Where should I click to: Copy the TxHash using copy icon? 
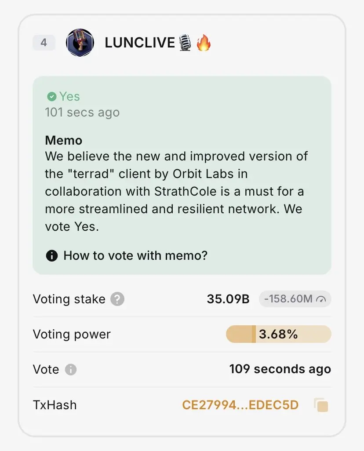[x=321, y=405]
